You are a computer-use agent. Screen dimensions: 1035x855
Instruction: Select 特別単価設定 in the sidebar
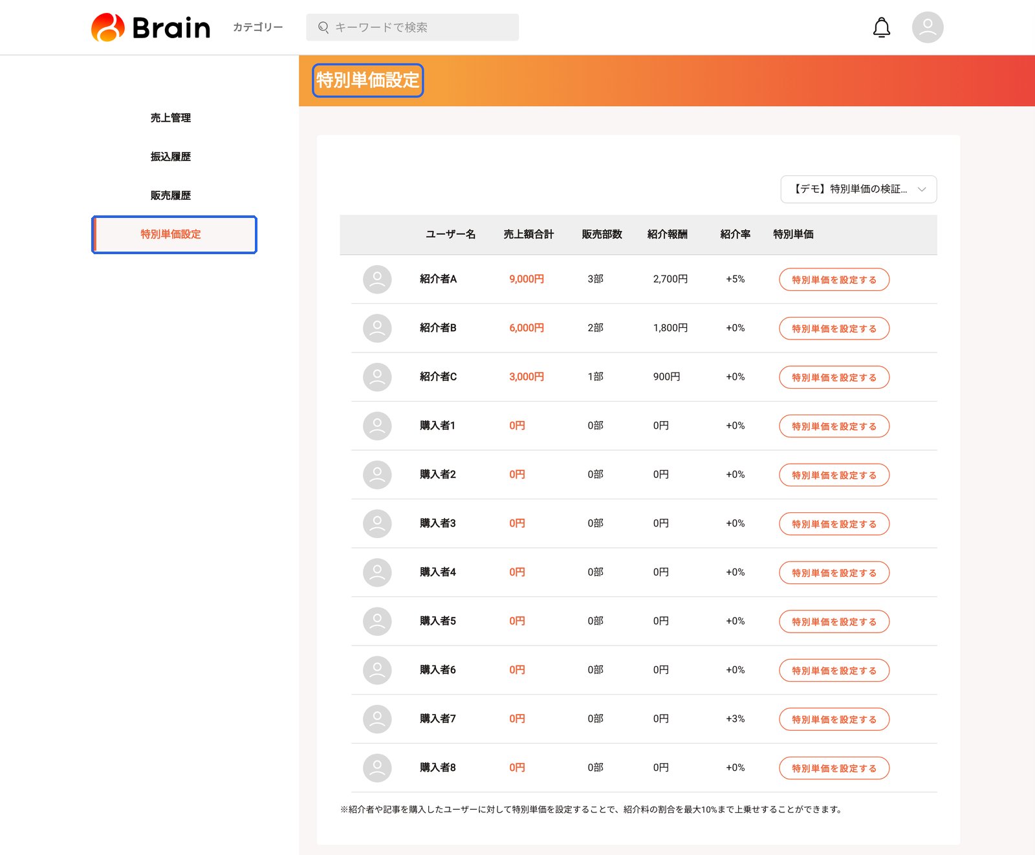click(174, 234)
